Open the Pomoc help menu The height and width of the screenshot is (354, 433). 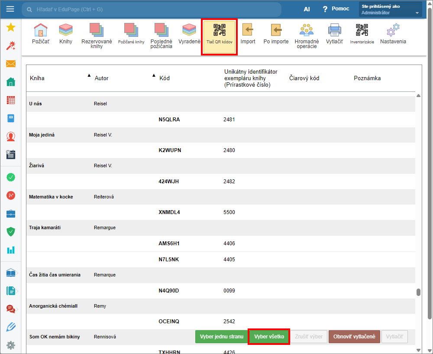pyautogui.click(x=336, y=9)
